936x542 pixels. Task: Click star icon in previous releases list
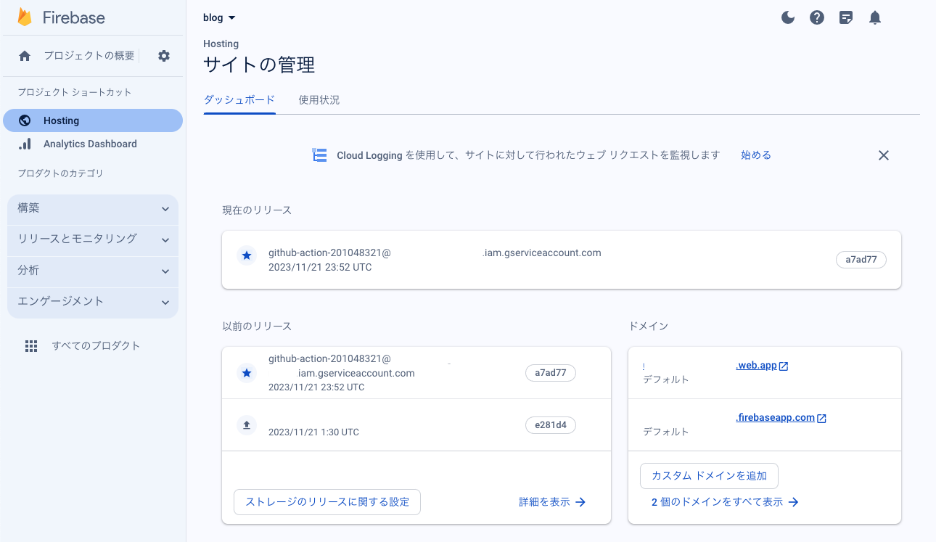[x=247, y=373]
